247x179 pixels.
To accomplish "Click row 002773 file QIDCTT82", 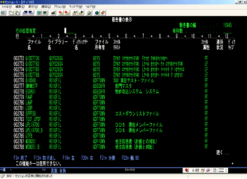I will coord(33,64).
